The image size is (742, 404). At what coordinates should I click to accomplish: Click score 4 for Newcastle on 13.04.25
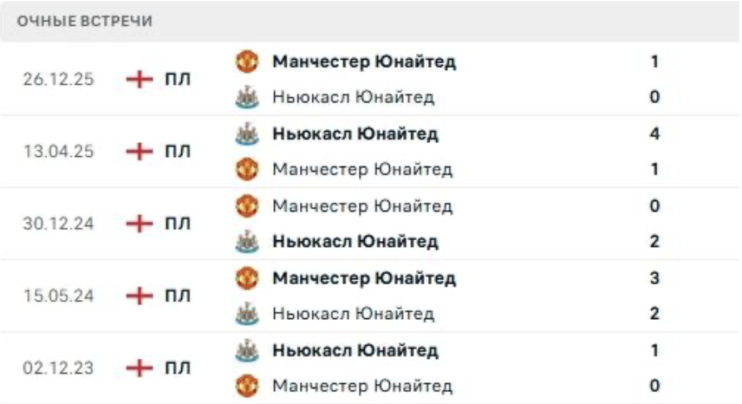[x=654, y=134]
